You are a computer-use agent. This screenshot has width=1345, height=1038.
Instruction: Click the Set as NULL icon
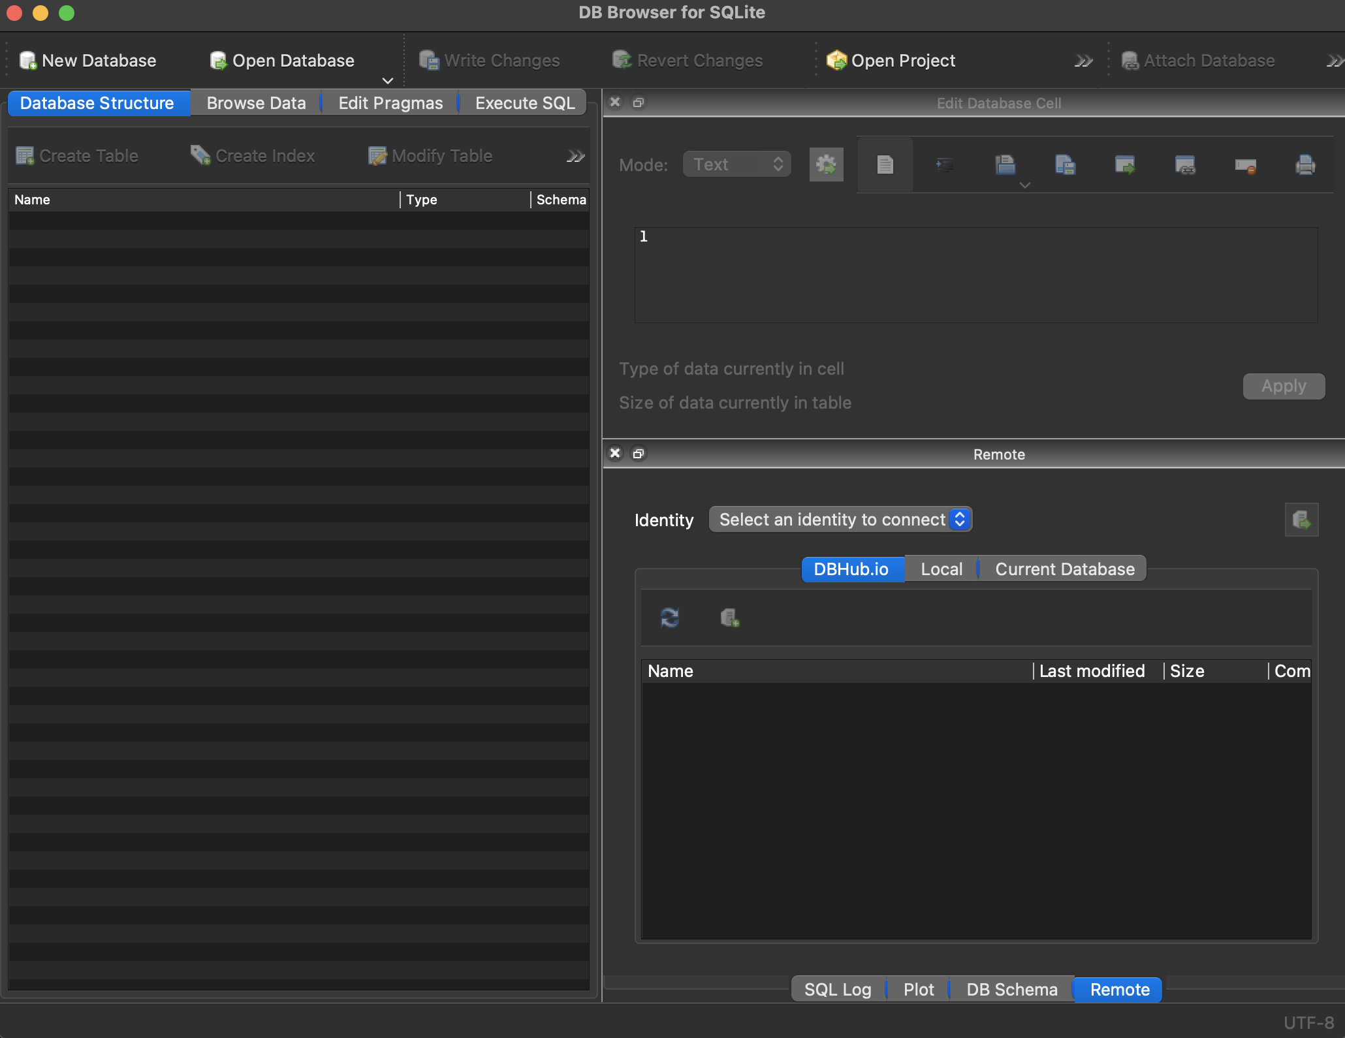click(x=1245, y=165)
